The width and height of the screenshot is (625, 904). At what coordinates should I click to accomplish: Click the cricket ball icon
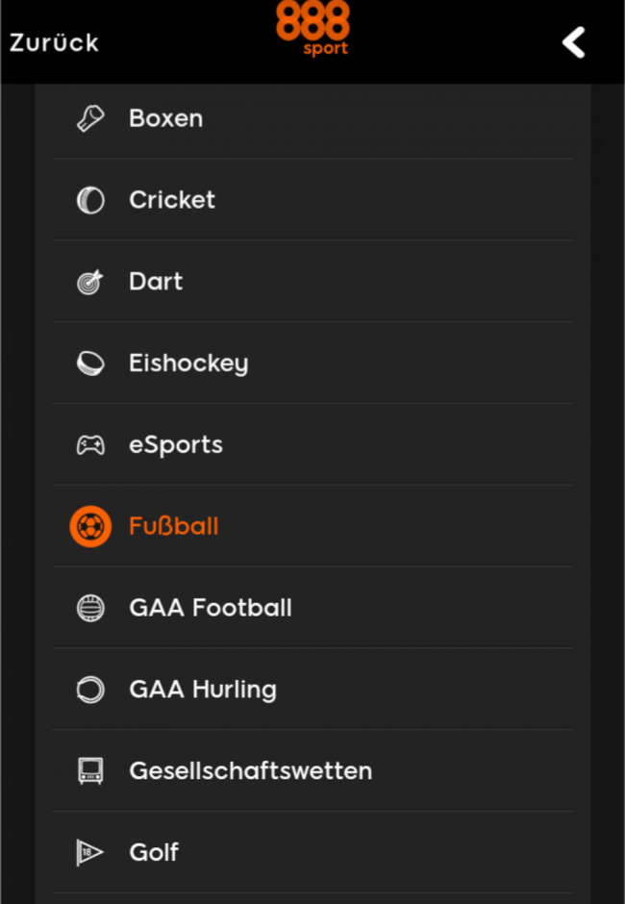tap(90, 200)
